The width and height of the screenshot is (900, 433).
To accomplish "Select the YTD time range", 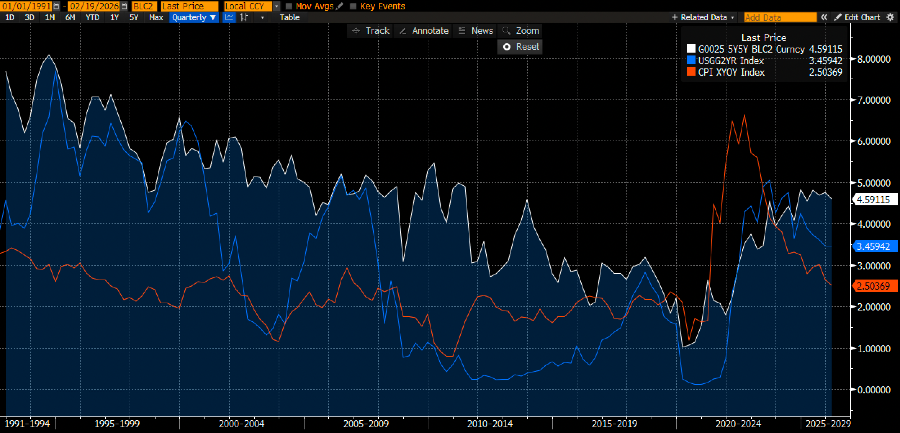I will pyautogui.click(x=93, y=17).
